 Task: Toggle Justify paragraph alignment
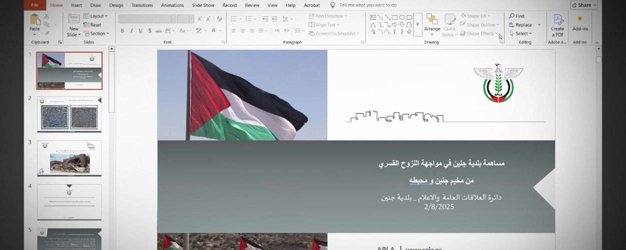click(x=261, y=31)
